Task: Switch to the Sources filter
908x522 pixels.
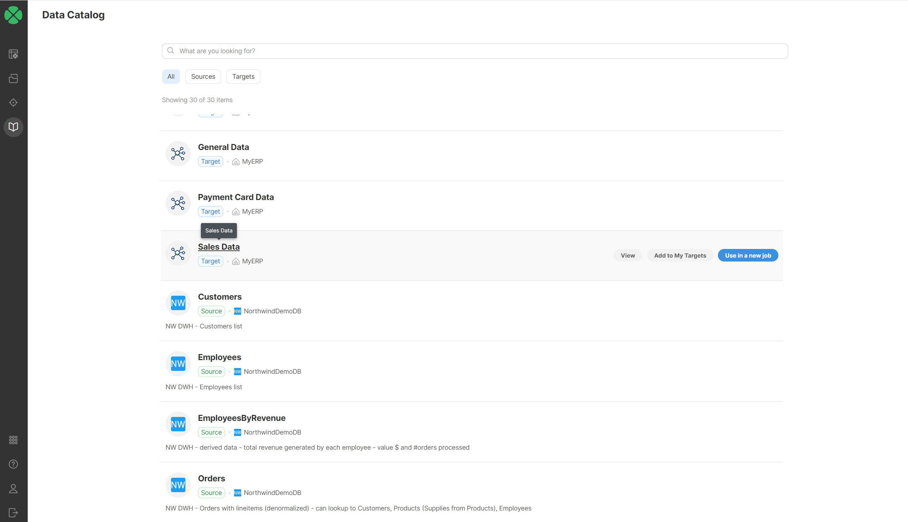Action: point(203,77)
